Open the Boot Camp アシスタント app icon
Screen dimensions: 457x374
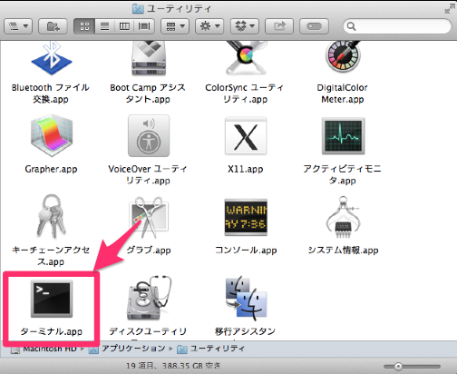149,58
